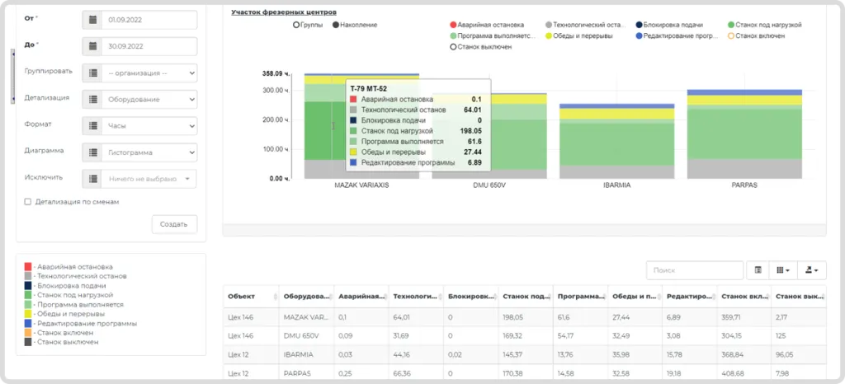Click the IBARMIA equipment cell in table
Viewport: 845px width, 384px height.
pos(306,355)
